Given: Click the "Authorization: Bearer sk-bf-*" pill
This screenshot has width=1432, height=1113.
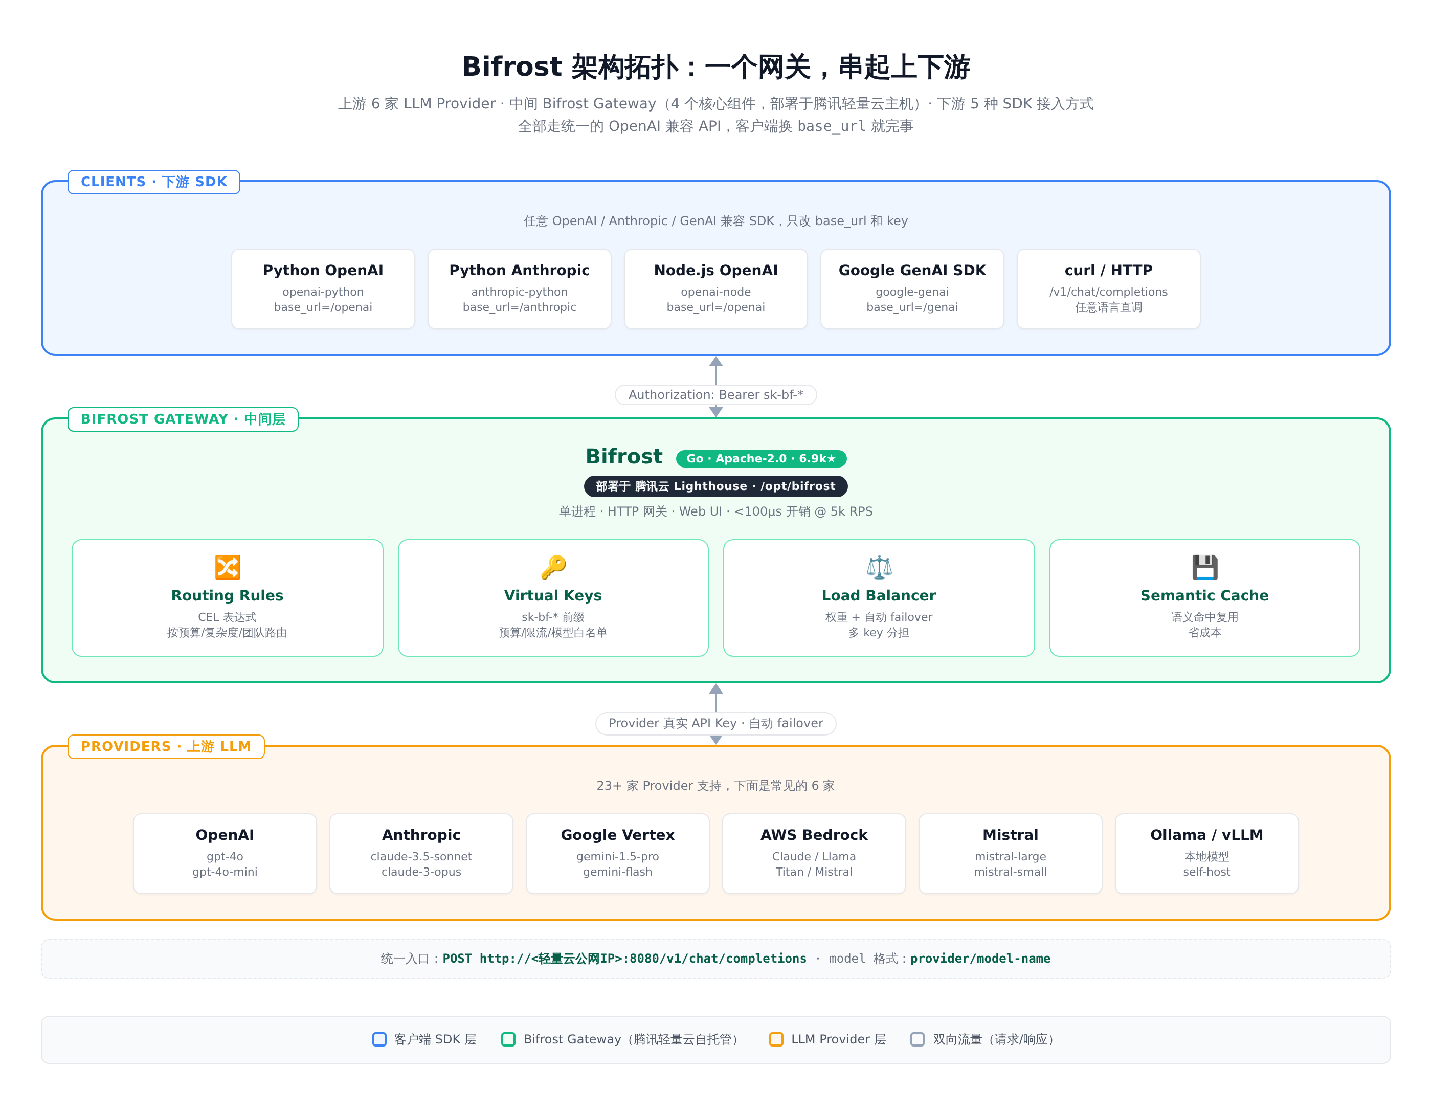Looking at the screenshot, I should (x=716, y=395).
